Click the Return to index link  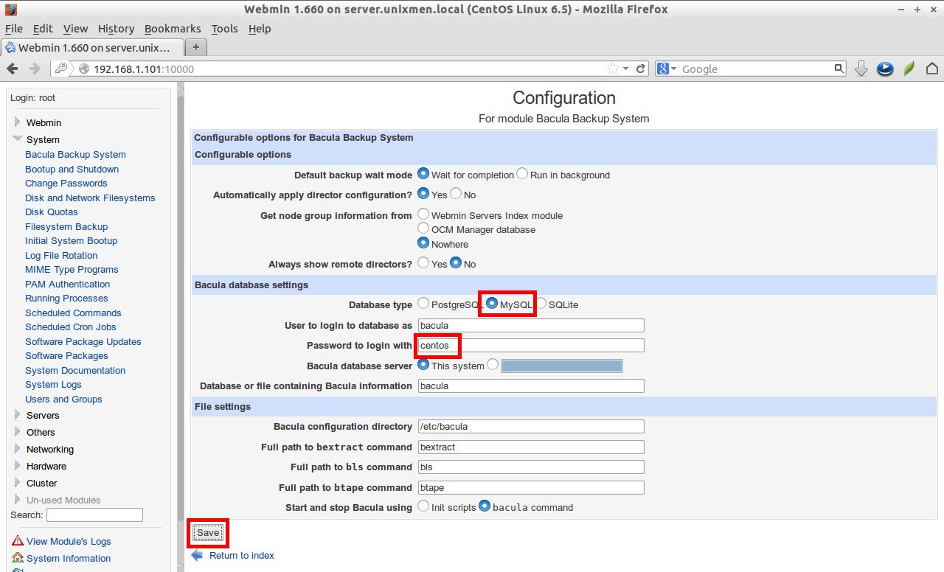pos(241,555)
